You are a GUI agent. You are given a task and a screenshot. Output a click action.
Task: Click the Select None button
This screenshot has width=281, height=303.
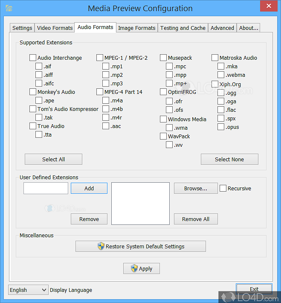point(229,159)
